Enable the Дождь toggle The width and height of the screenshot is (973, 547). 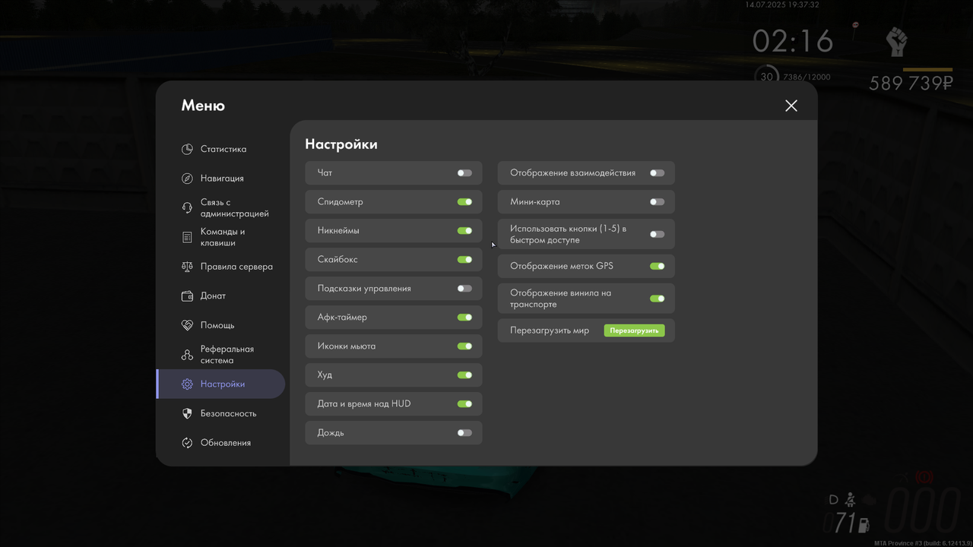click(x=464, y=433)
